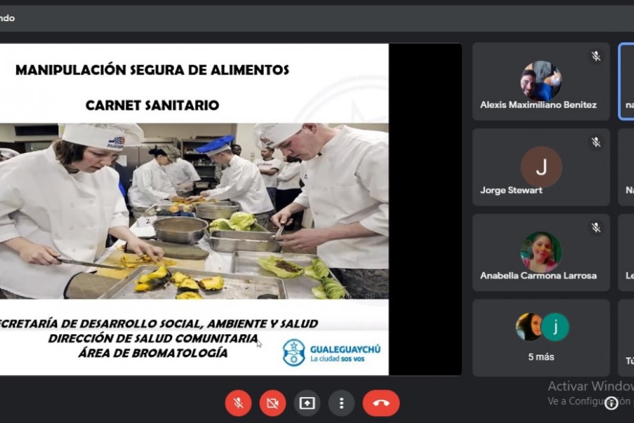Click Jorge Stewart's brown "J" avatar

[541, 167]
